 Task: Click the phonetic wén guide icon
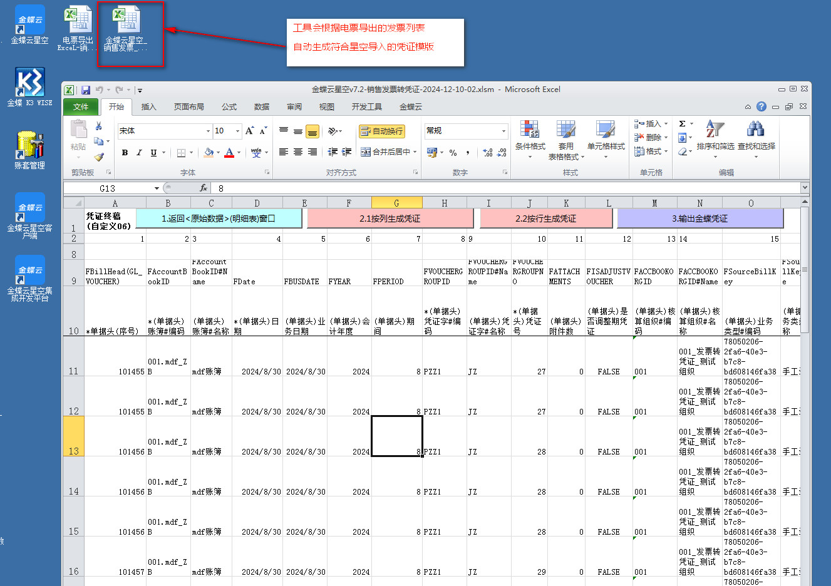click(x=256, y=152)
